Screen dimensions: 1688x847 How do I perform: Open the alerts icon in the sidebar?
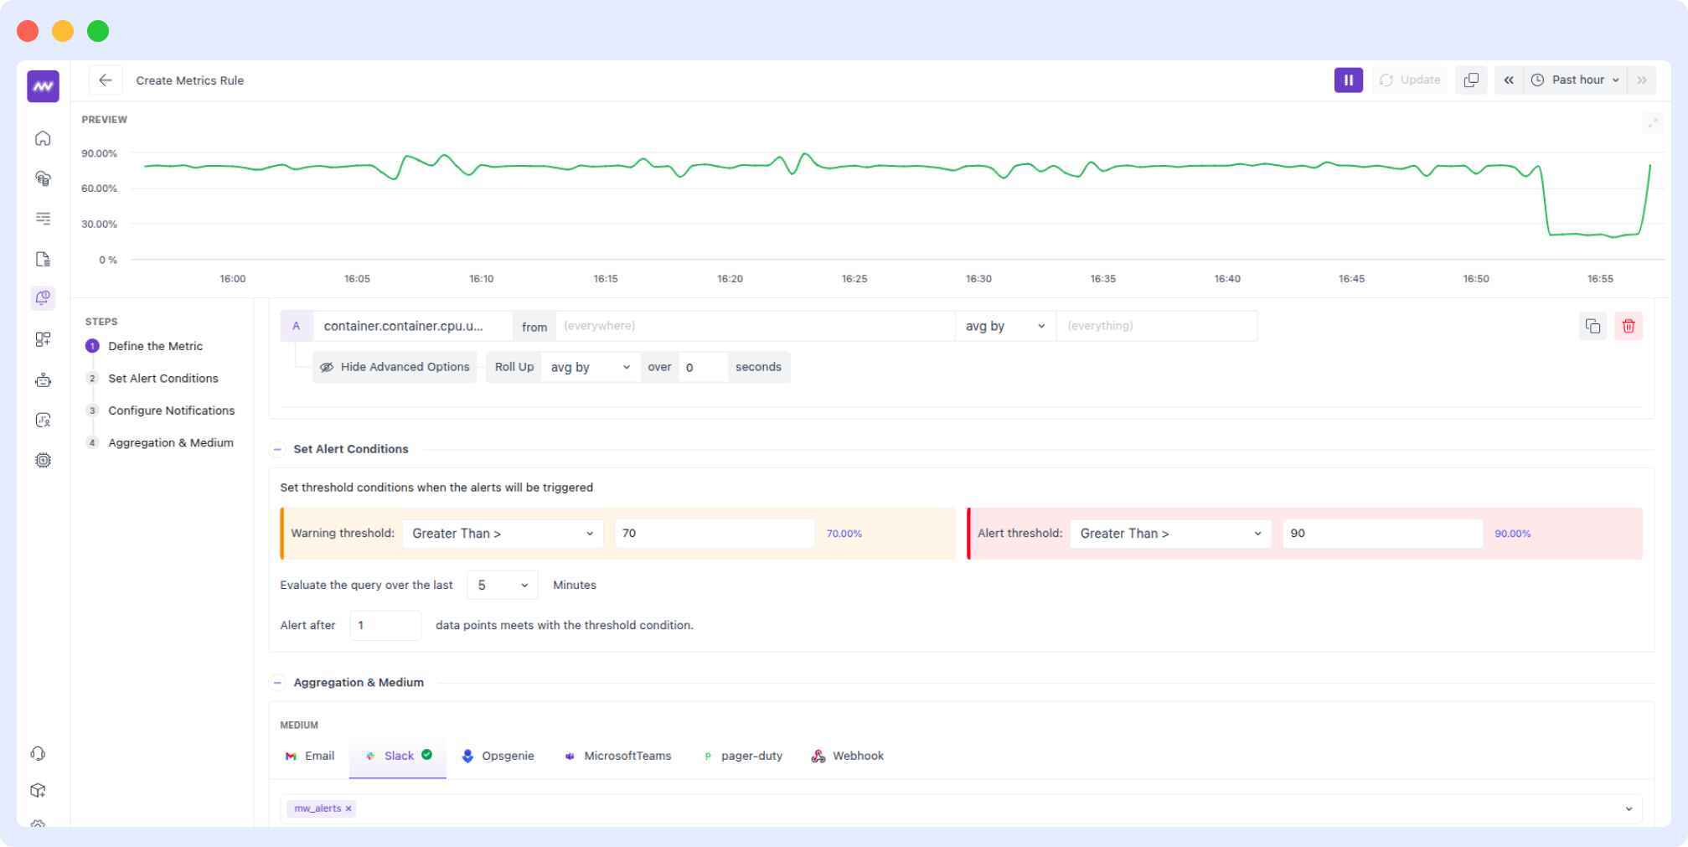(43, 297)
